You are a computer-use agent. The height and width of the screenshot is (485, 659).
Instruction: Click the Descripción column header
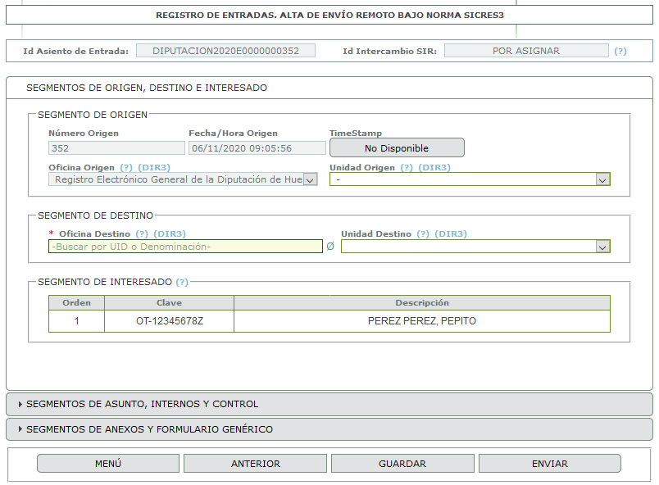tap(422, 303)
